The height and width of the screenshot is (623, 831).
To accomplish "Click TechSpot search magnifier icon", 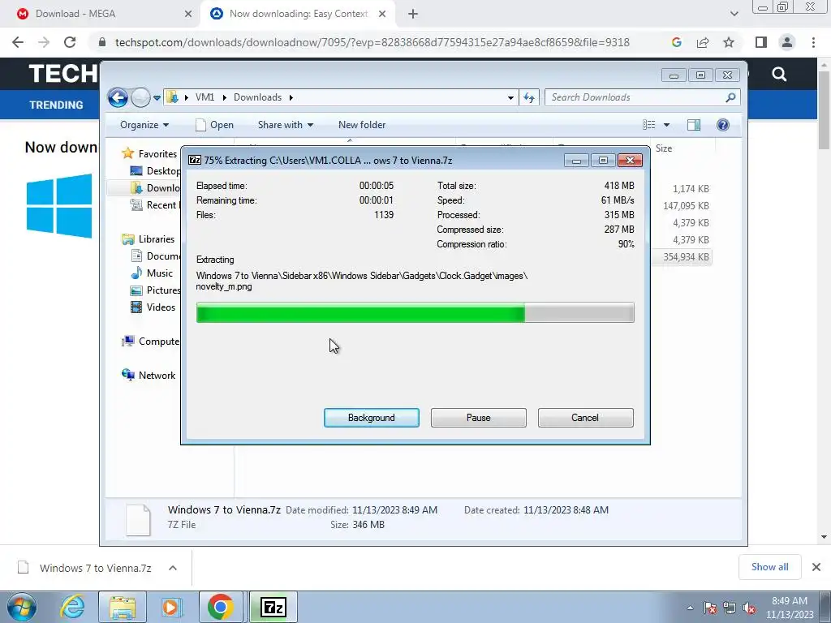I will point(779,74).
